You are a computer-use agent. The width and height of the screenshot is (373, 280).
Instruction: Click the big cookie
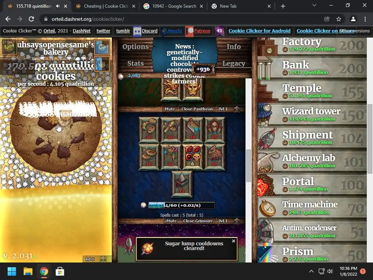click(x=56, y=130)
